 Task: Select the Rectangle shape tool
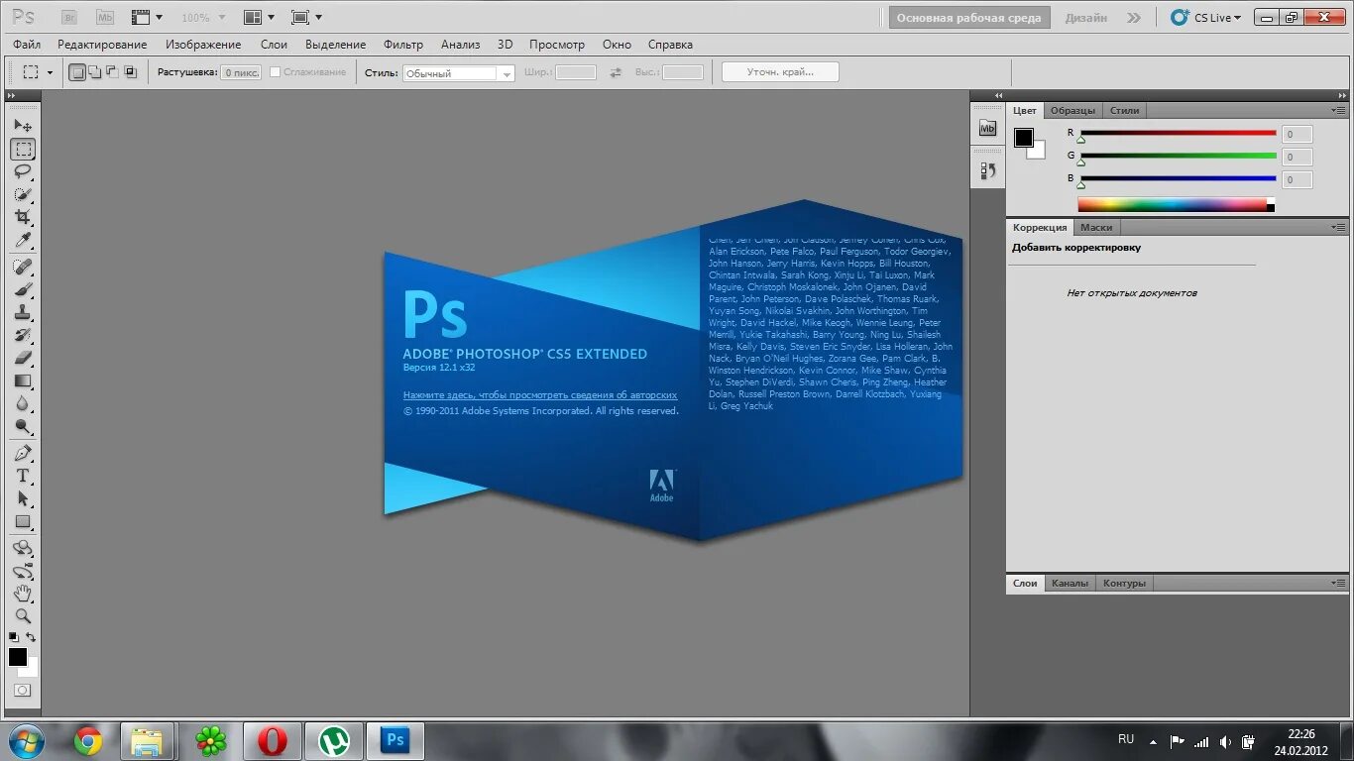coord(23,522)
